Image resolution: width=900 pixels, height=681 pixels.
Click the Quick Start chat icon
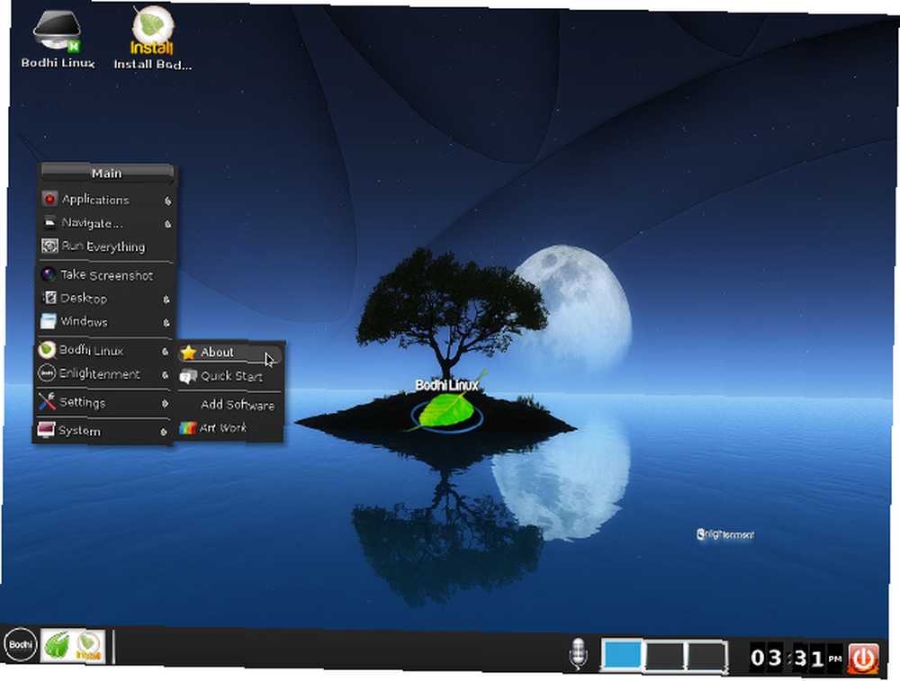point(188,376)
